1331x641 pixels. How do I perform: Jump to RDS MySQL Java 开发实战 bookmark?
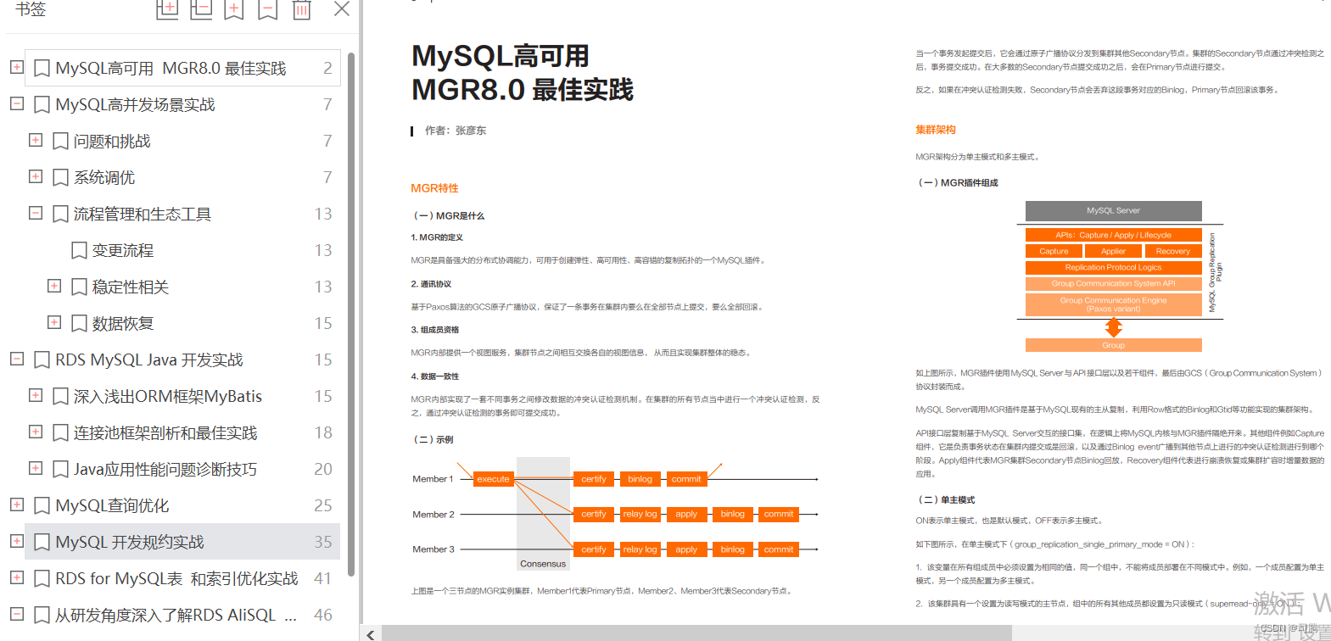click(149, 360)
